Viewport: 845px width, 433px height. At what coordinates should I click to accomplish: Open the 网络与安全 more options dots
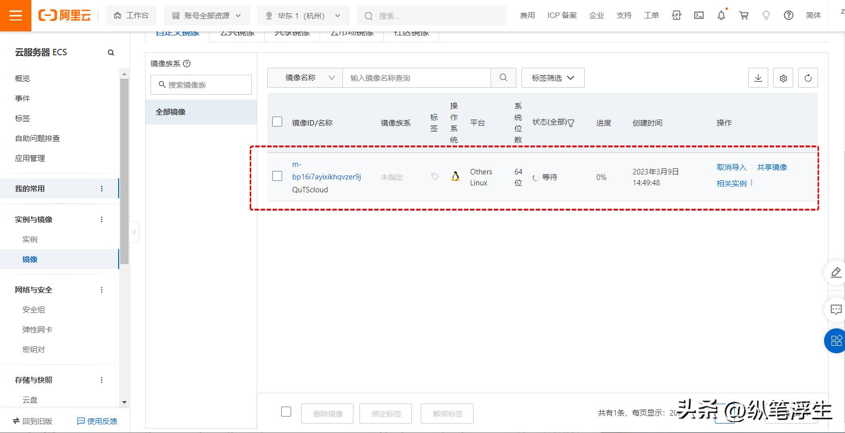(102, 289)
